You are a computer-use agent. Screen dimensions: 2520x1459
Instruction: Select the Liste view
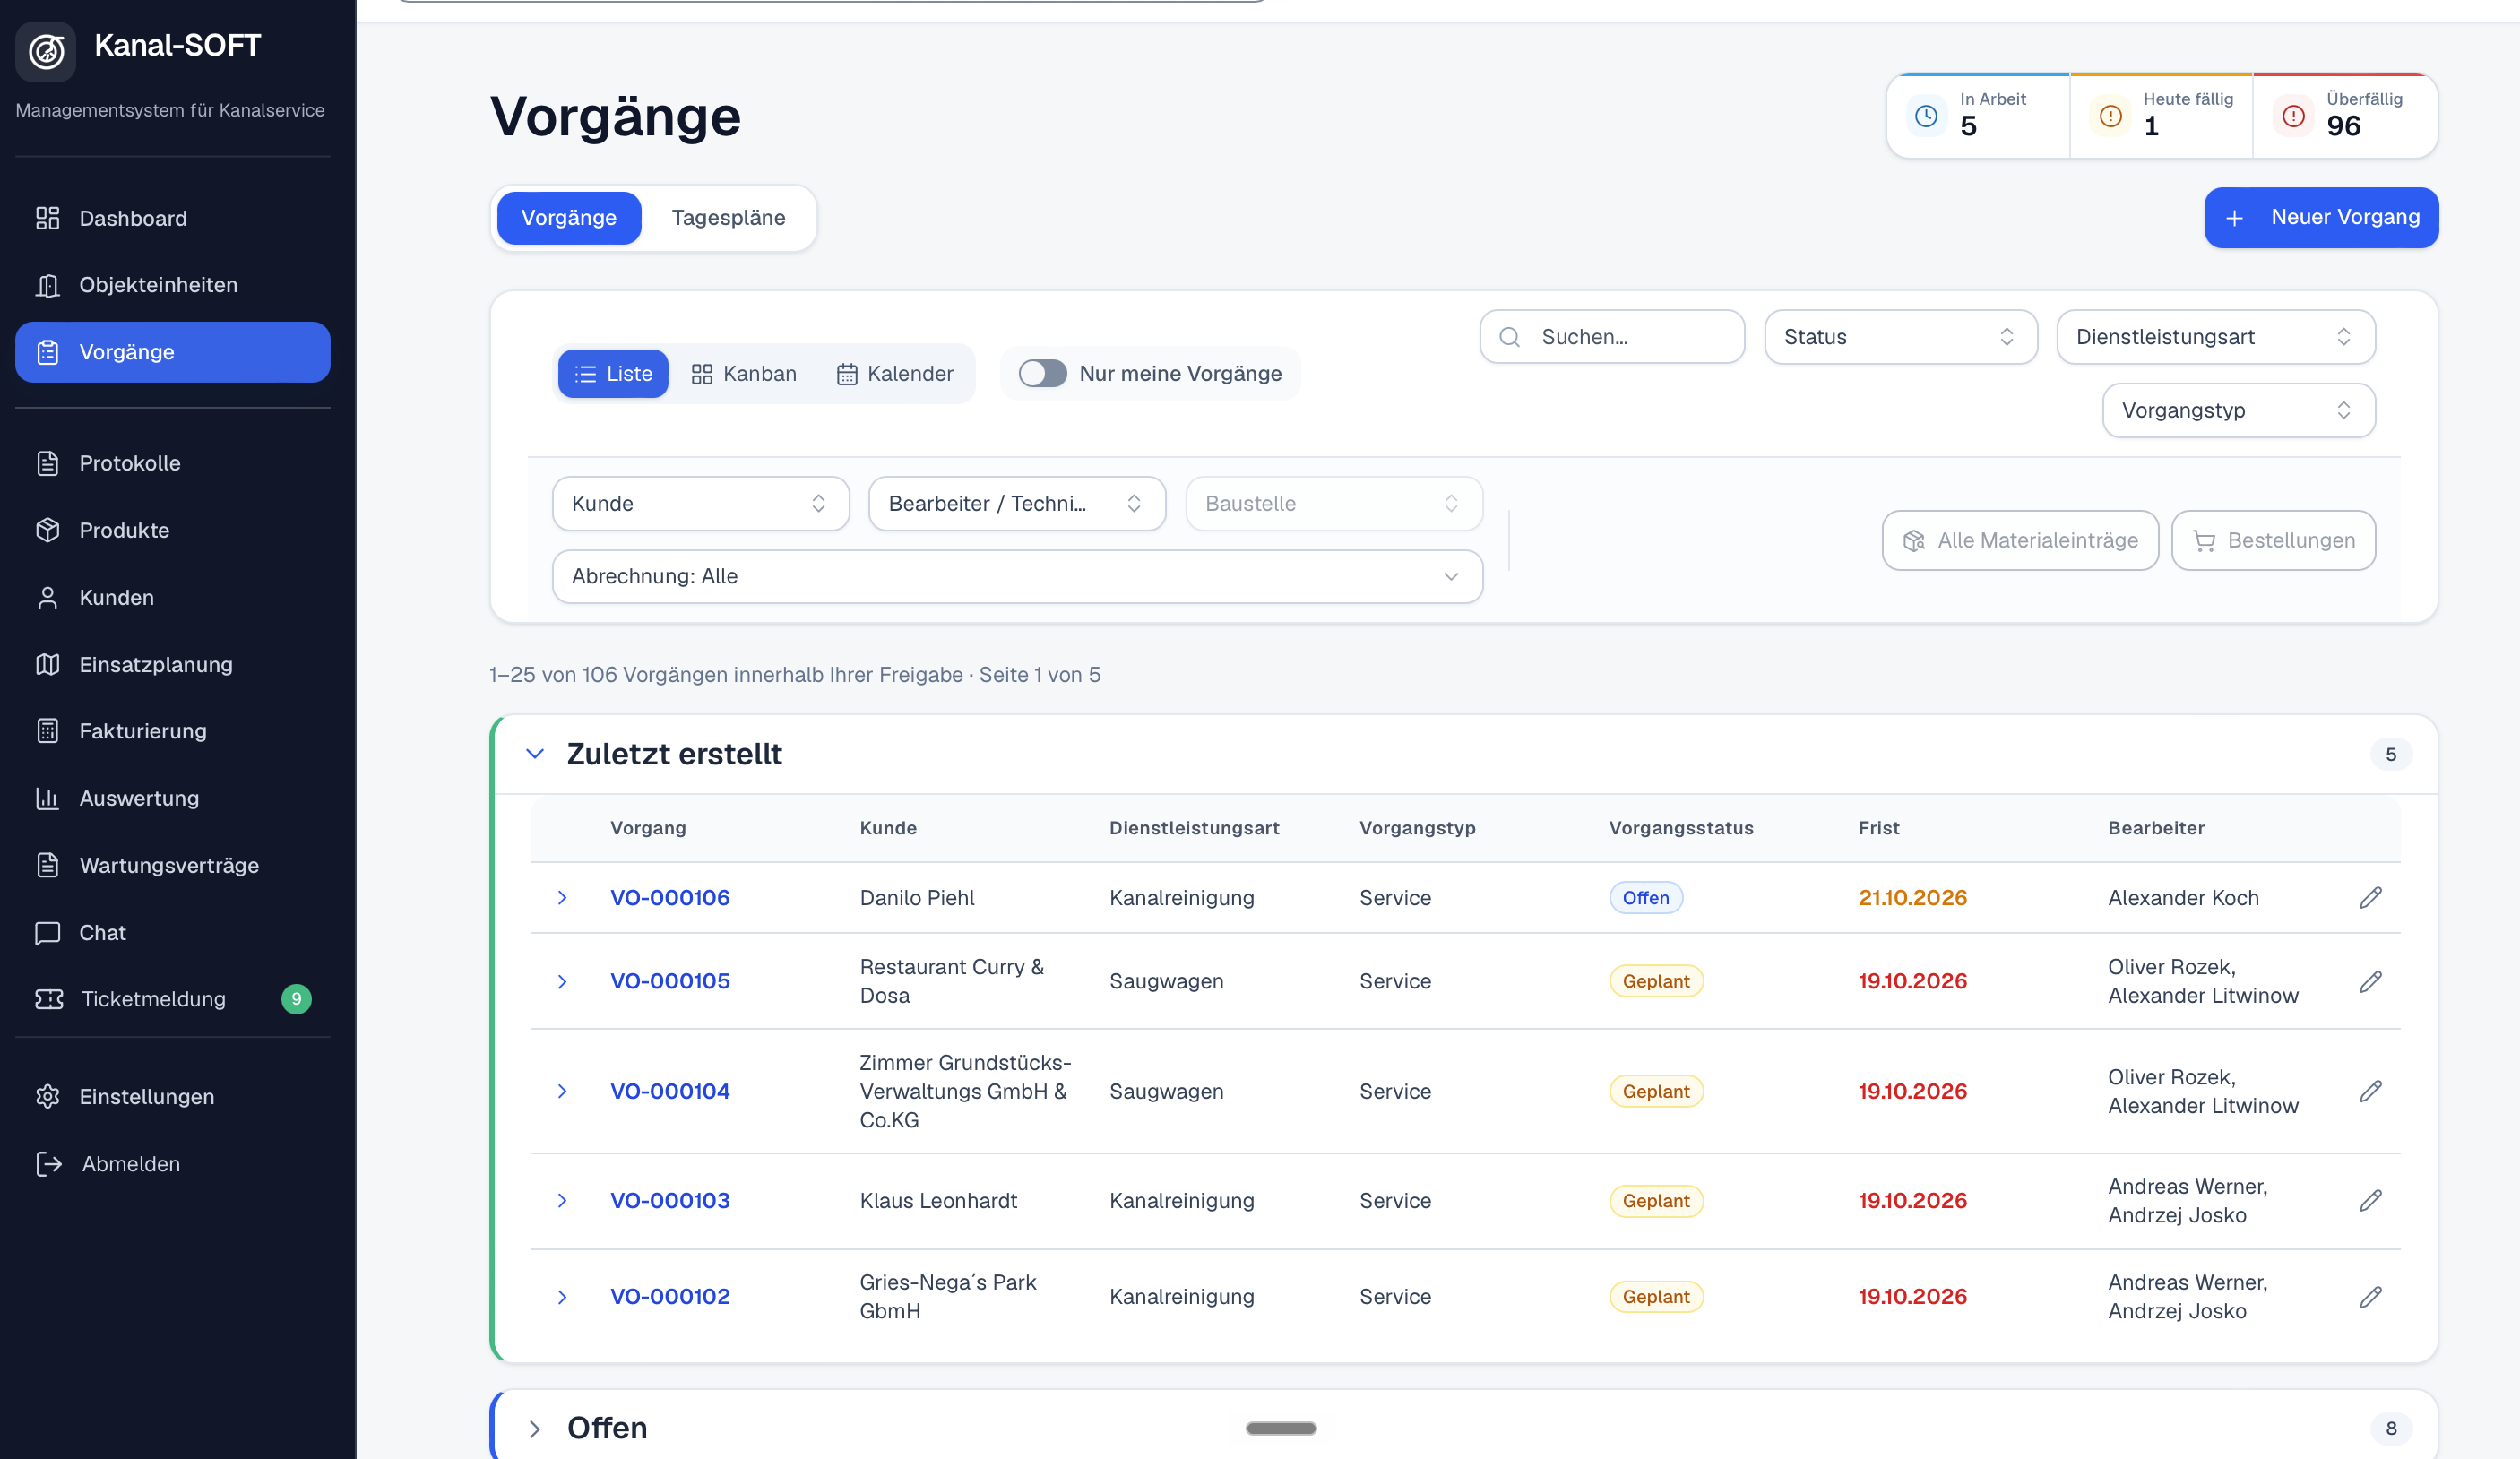click(x=613, y=374)
